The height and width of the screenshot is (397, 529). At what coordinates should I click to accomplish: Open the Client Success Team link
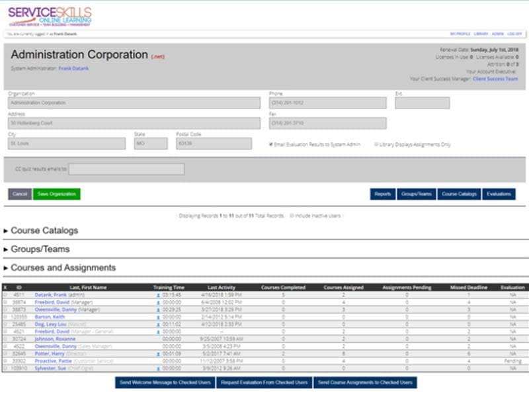click(x=495, y=79)
